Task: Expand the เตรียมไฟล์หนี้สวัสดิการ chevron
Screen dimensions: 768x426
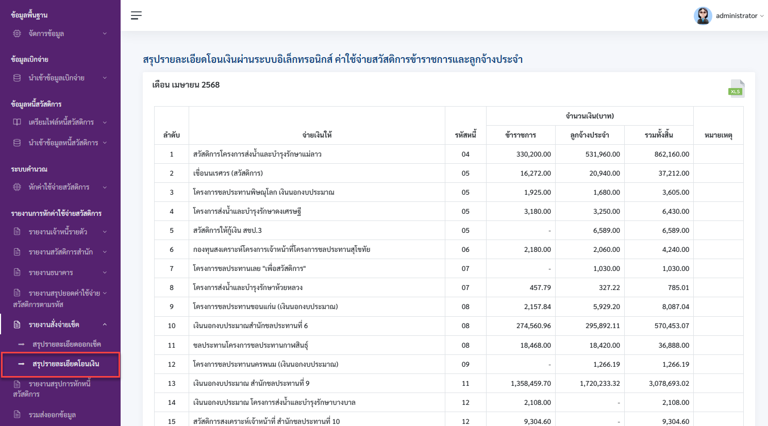Action: pos(105,122)
